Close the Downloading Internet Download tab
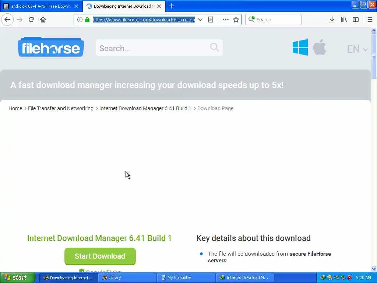The image size is (377, 283). [x=159, y=6]
